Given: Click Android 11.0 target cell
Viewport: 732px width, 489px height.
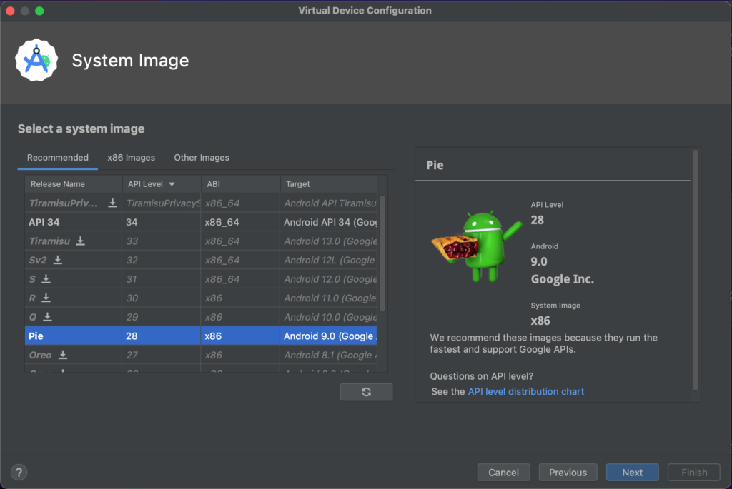Looking at the screenshot, I should pos(329,298).
